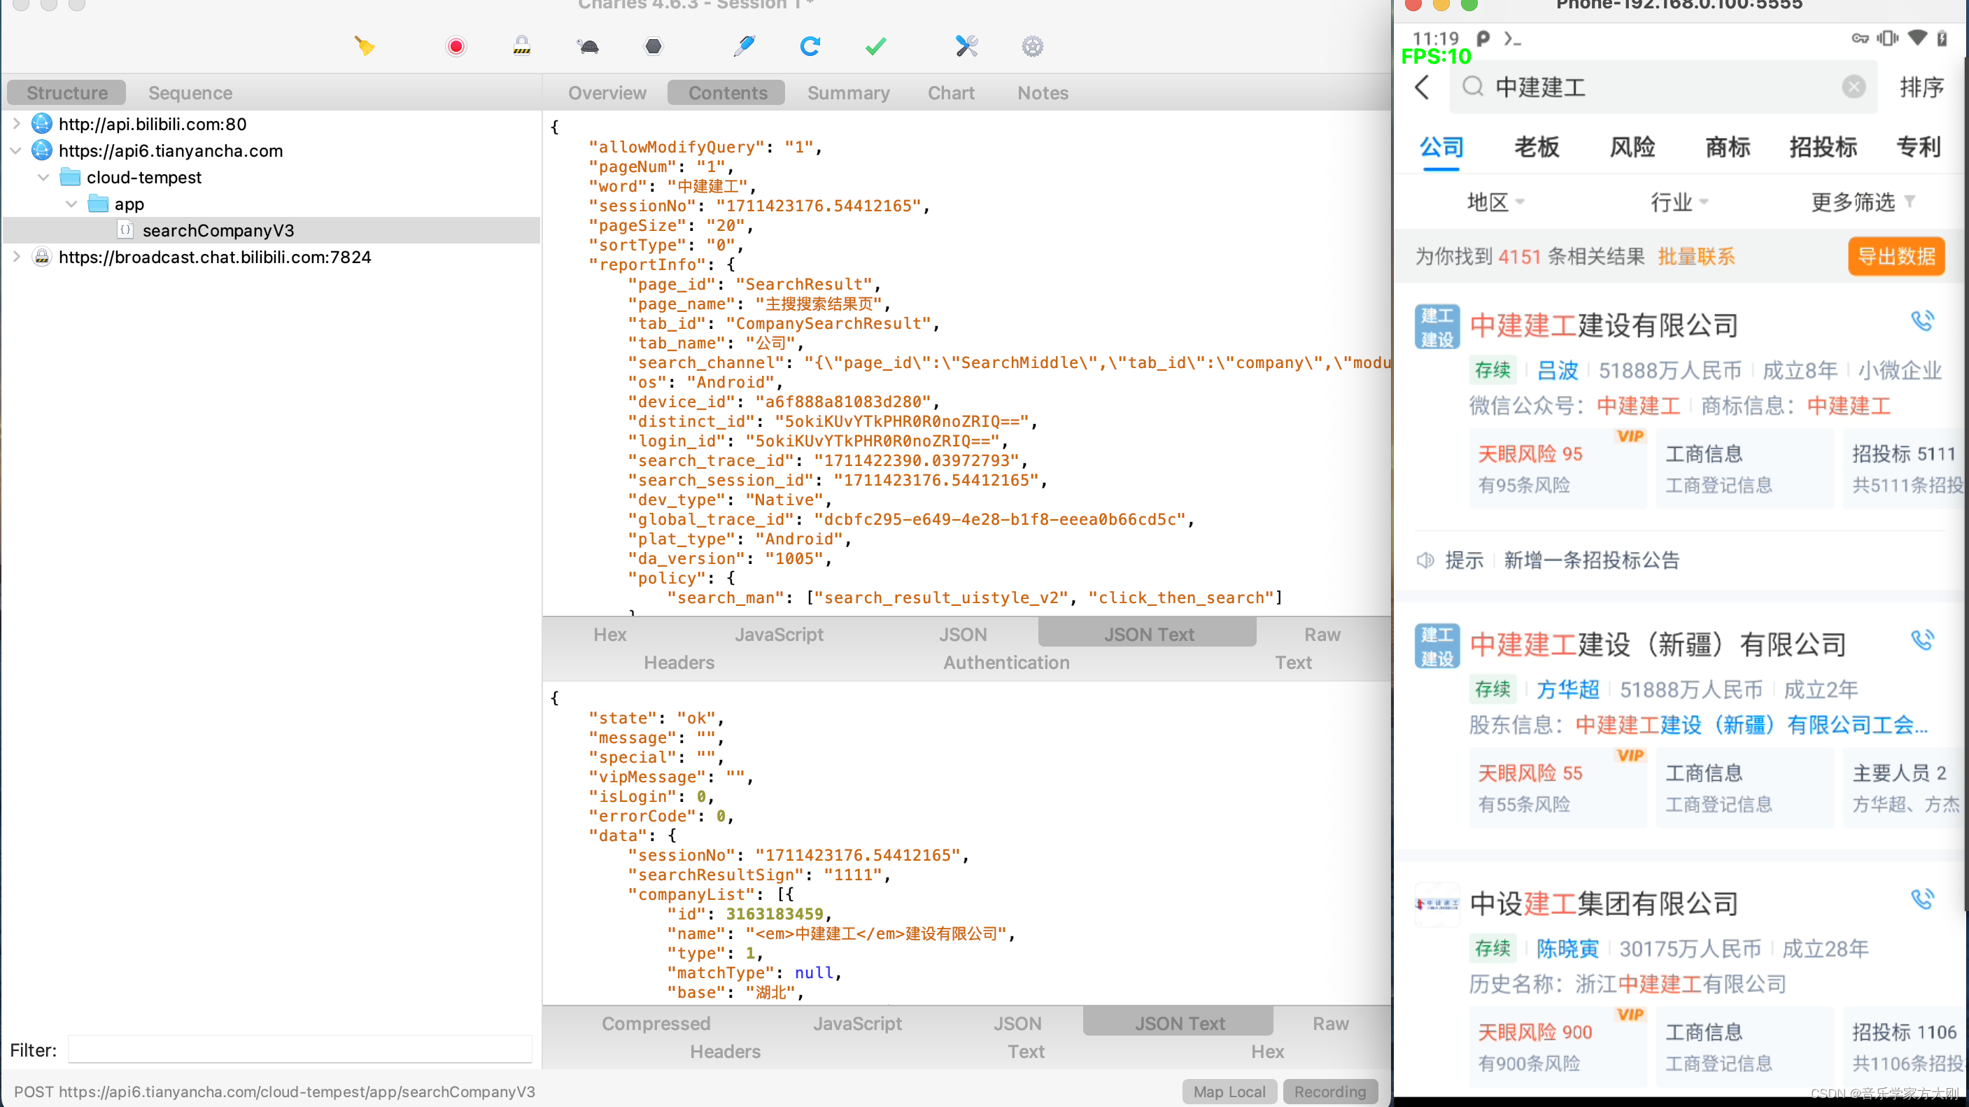Focus the Filter input field

(299, 1050)
